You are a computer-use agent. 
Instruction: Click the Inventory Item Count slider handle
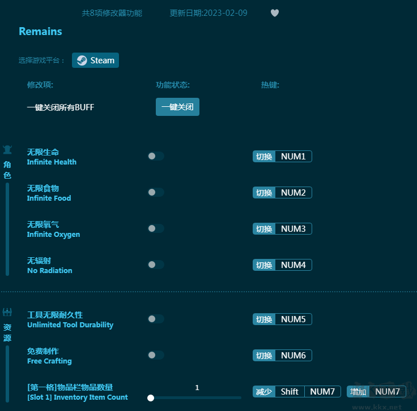151,398
